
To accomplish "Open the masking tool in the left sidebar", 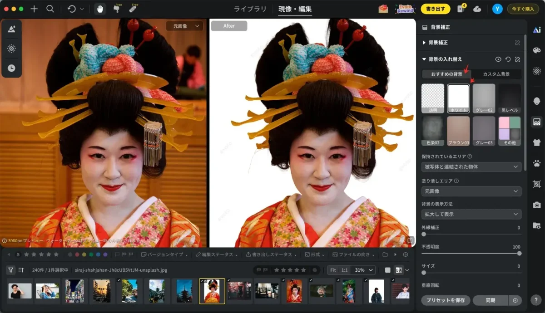I will tap(11, 49).
